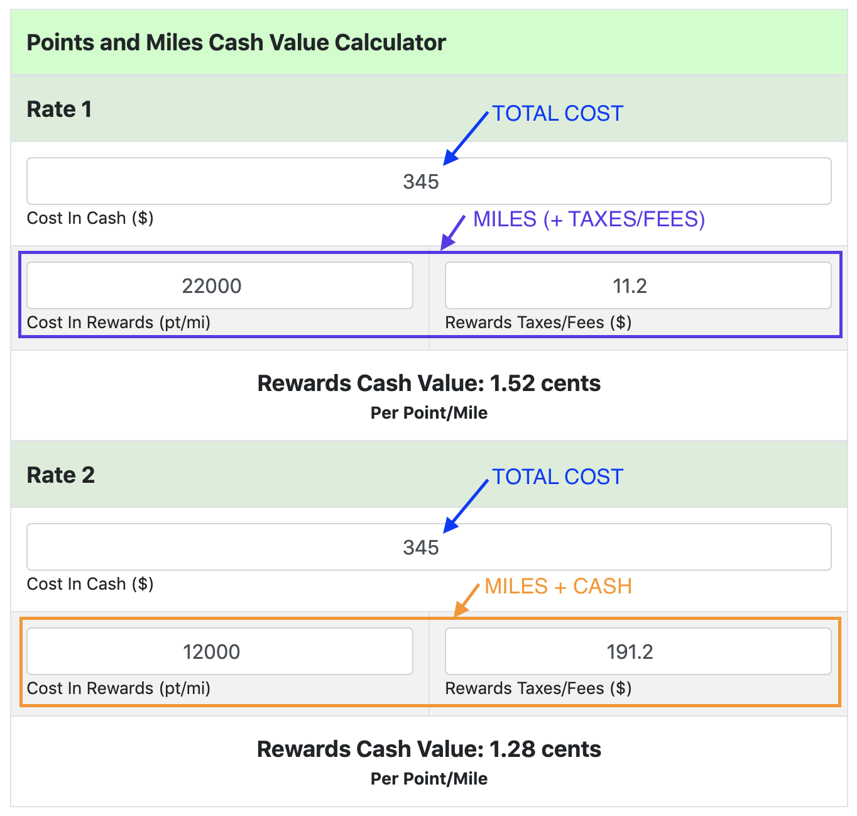857x816 pixels.
Task: Click Rewards Taxes/Fees ($) label in Rate 2
Action: point(538,688)
